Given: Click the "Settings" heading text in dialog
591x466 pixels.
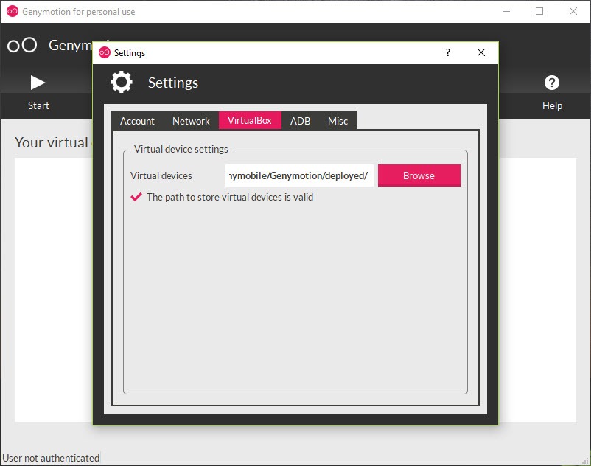Looking at the screenshot, I should tap(173, 83).
